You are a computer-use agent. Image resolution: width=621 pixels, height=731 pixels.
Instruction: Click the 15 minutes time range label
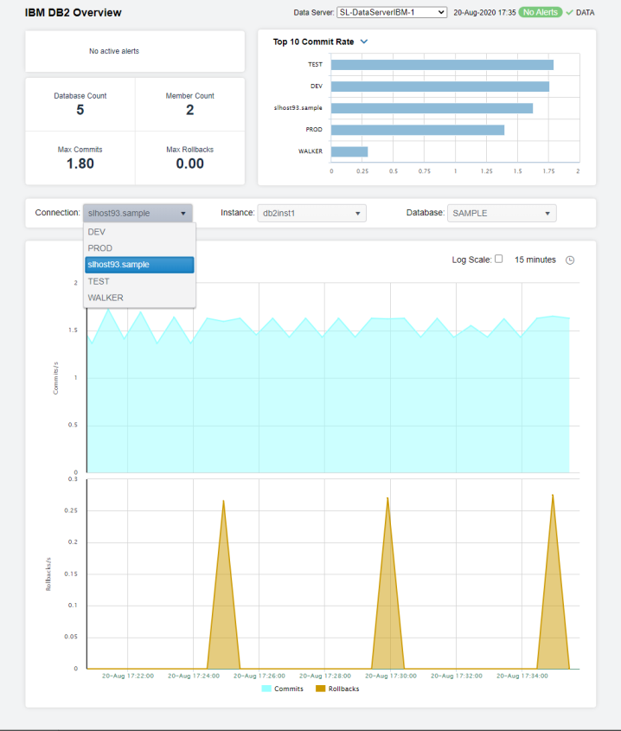point(535,260)
